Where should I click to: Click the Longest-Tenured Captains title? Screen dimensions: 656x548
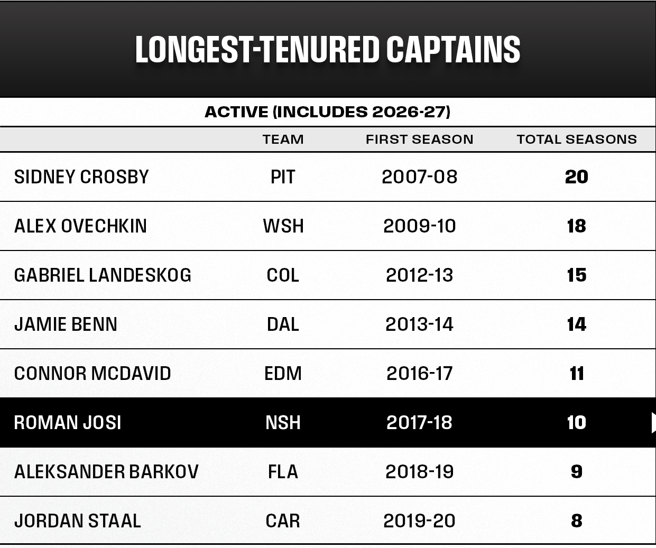(x=328, y=50)
